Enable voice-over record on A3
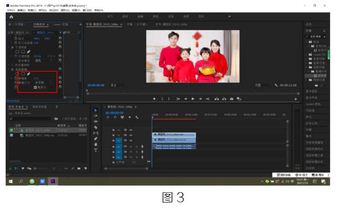Image resolution: width=341 pixels, height=209 pixels. coord(142,157)
